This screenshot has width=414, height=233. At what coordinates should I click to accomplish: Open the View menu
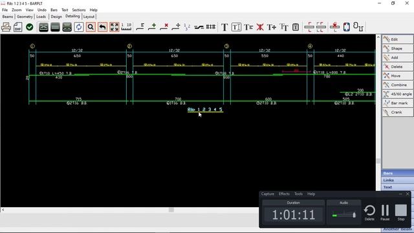[x=29, y=10]
